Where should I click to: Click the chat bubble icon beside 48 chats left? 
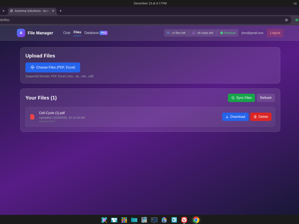[x=194, y=33]
